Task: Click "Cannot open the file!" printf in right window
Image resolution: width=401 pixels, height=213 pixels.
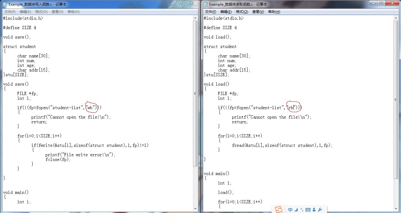Action: pos(272,117)
